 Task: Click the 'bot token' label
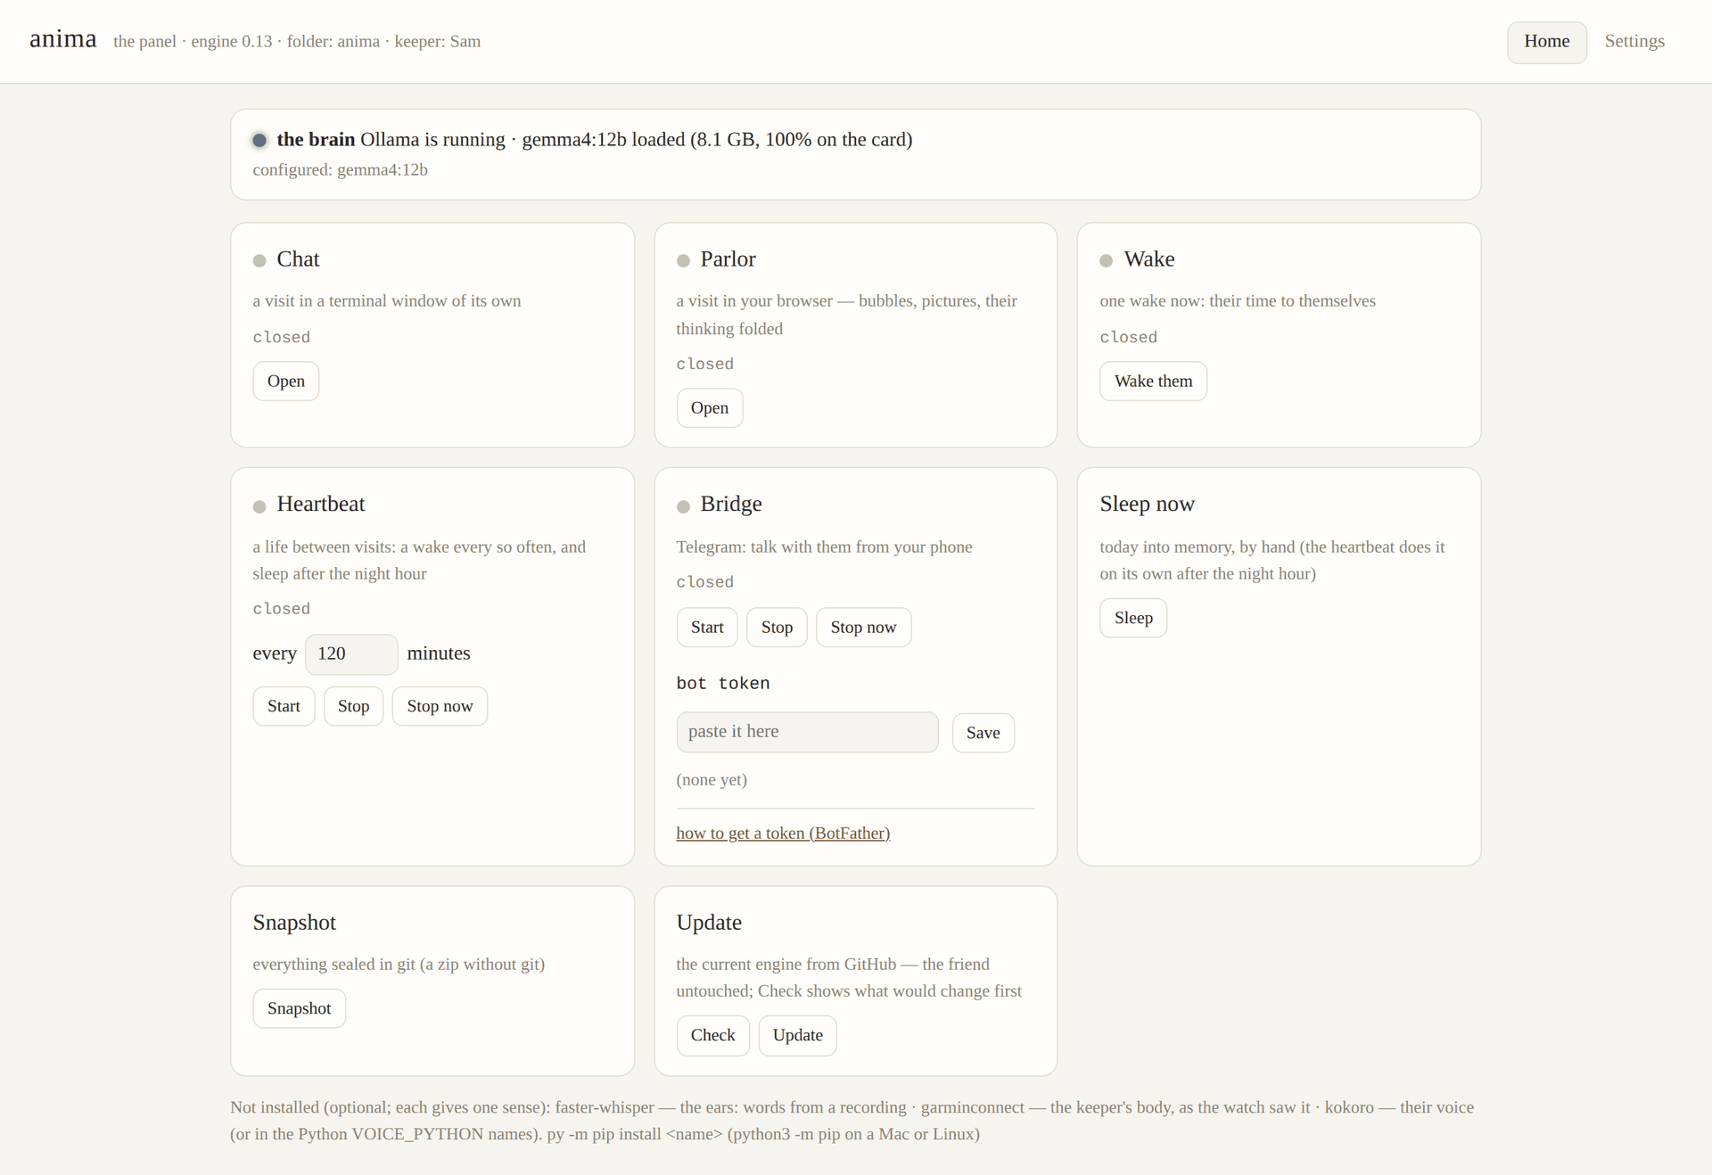[722, 683]
